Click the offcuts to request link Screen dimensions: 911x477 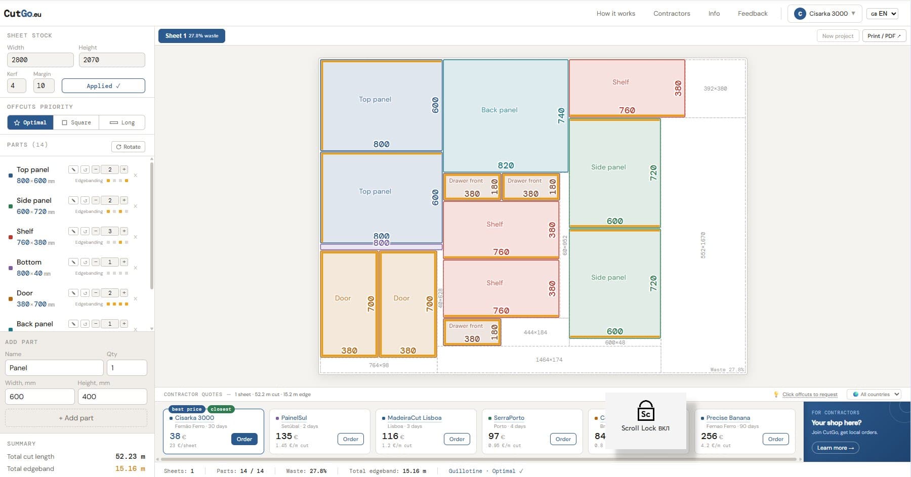point(810,395)
